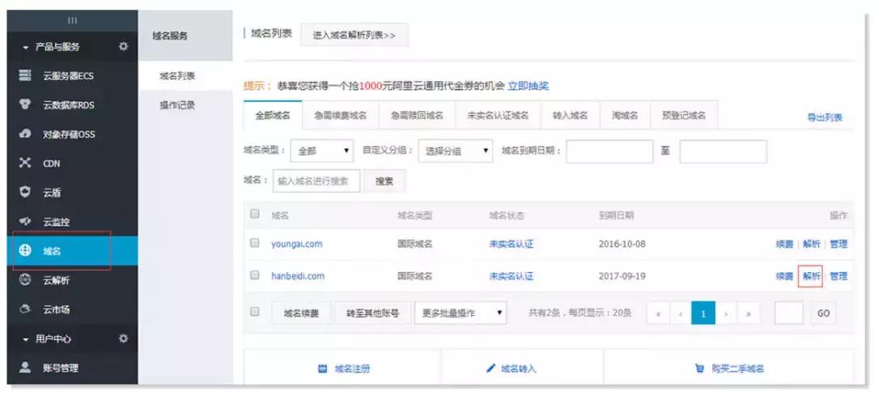Collapse the sidebar using the top handle
The width and height of the screenshot is (874, 395).
point(73,21)
